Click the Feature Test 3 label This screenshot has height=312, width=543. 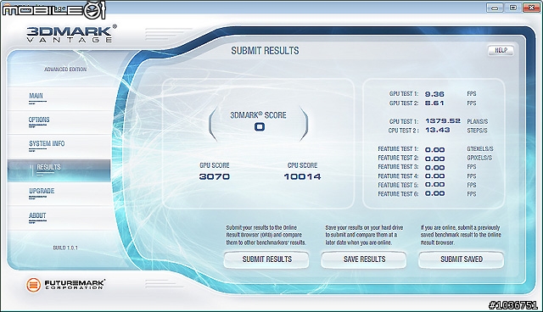[398, 167]
